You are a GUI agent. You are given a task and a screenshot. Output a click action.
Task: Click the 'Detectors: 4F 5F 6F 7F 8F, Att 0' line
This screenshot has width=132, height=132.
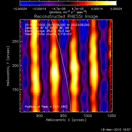[x=49, y=28]
